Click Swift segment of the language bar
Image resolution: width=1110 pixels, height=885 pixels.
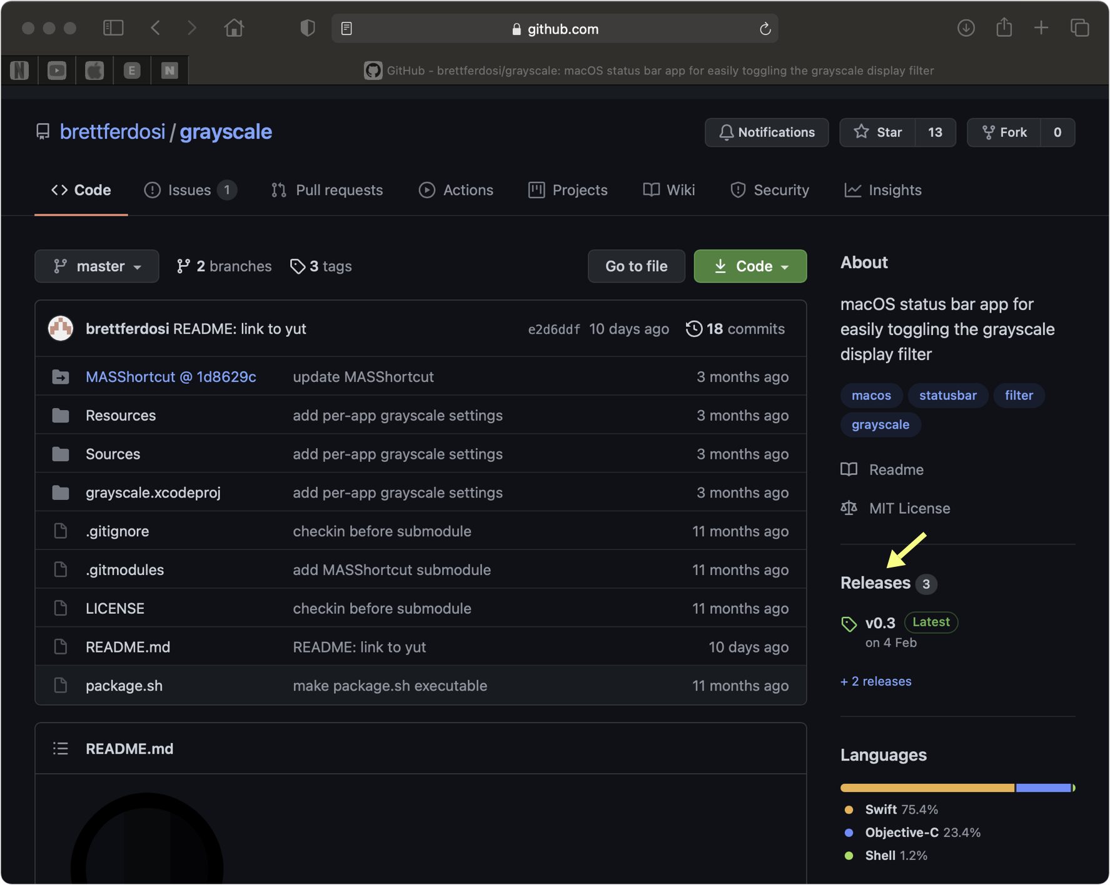click(928, 788)
